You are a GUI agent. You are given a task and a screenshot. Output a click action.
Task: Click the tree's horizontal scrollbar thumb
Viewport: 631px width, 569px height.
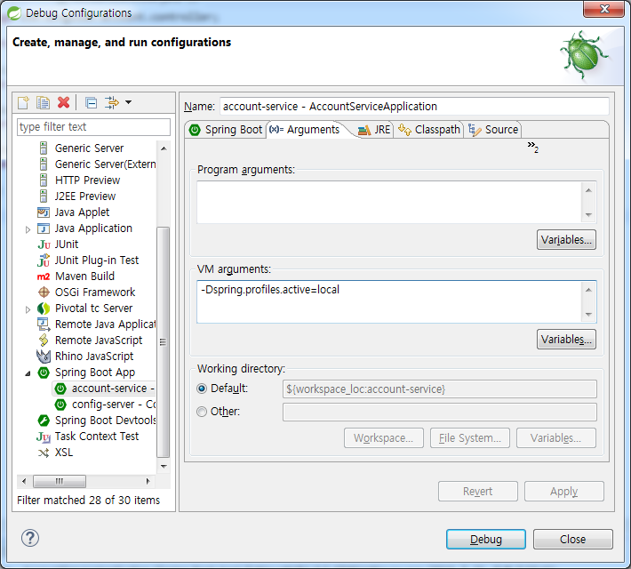(x=60, y=481)
